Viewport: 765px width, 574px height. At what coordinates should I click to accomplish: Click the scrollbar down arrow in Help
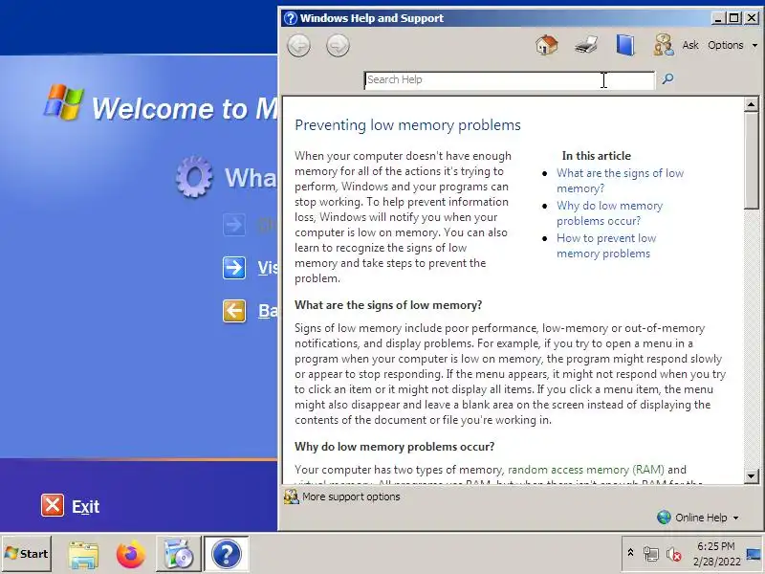(x=751, y=475)
